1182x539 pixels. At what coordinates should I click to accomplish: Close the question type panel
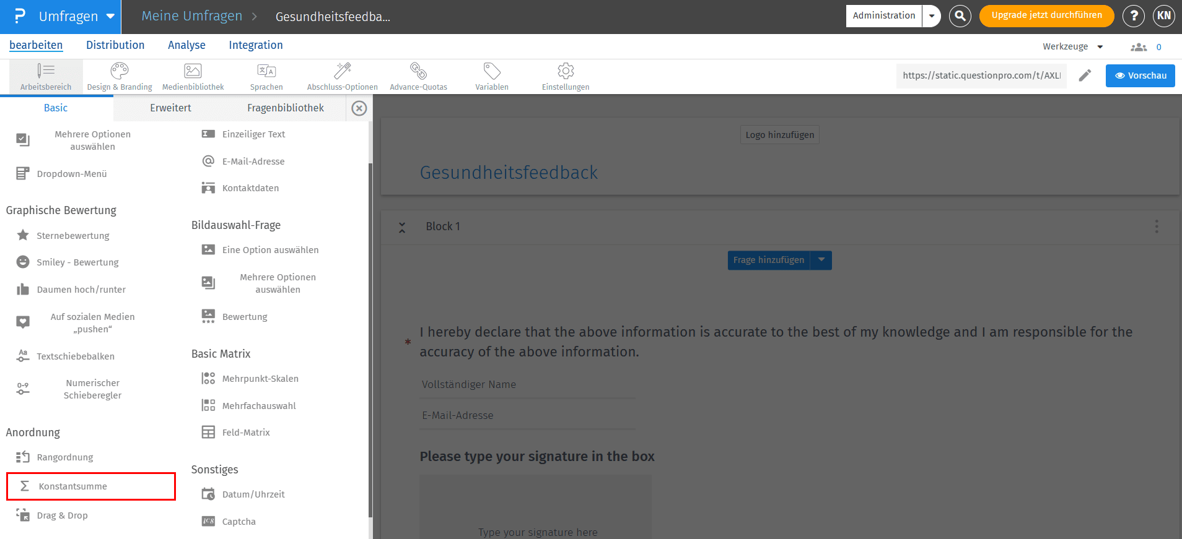[x=359, y=108]
